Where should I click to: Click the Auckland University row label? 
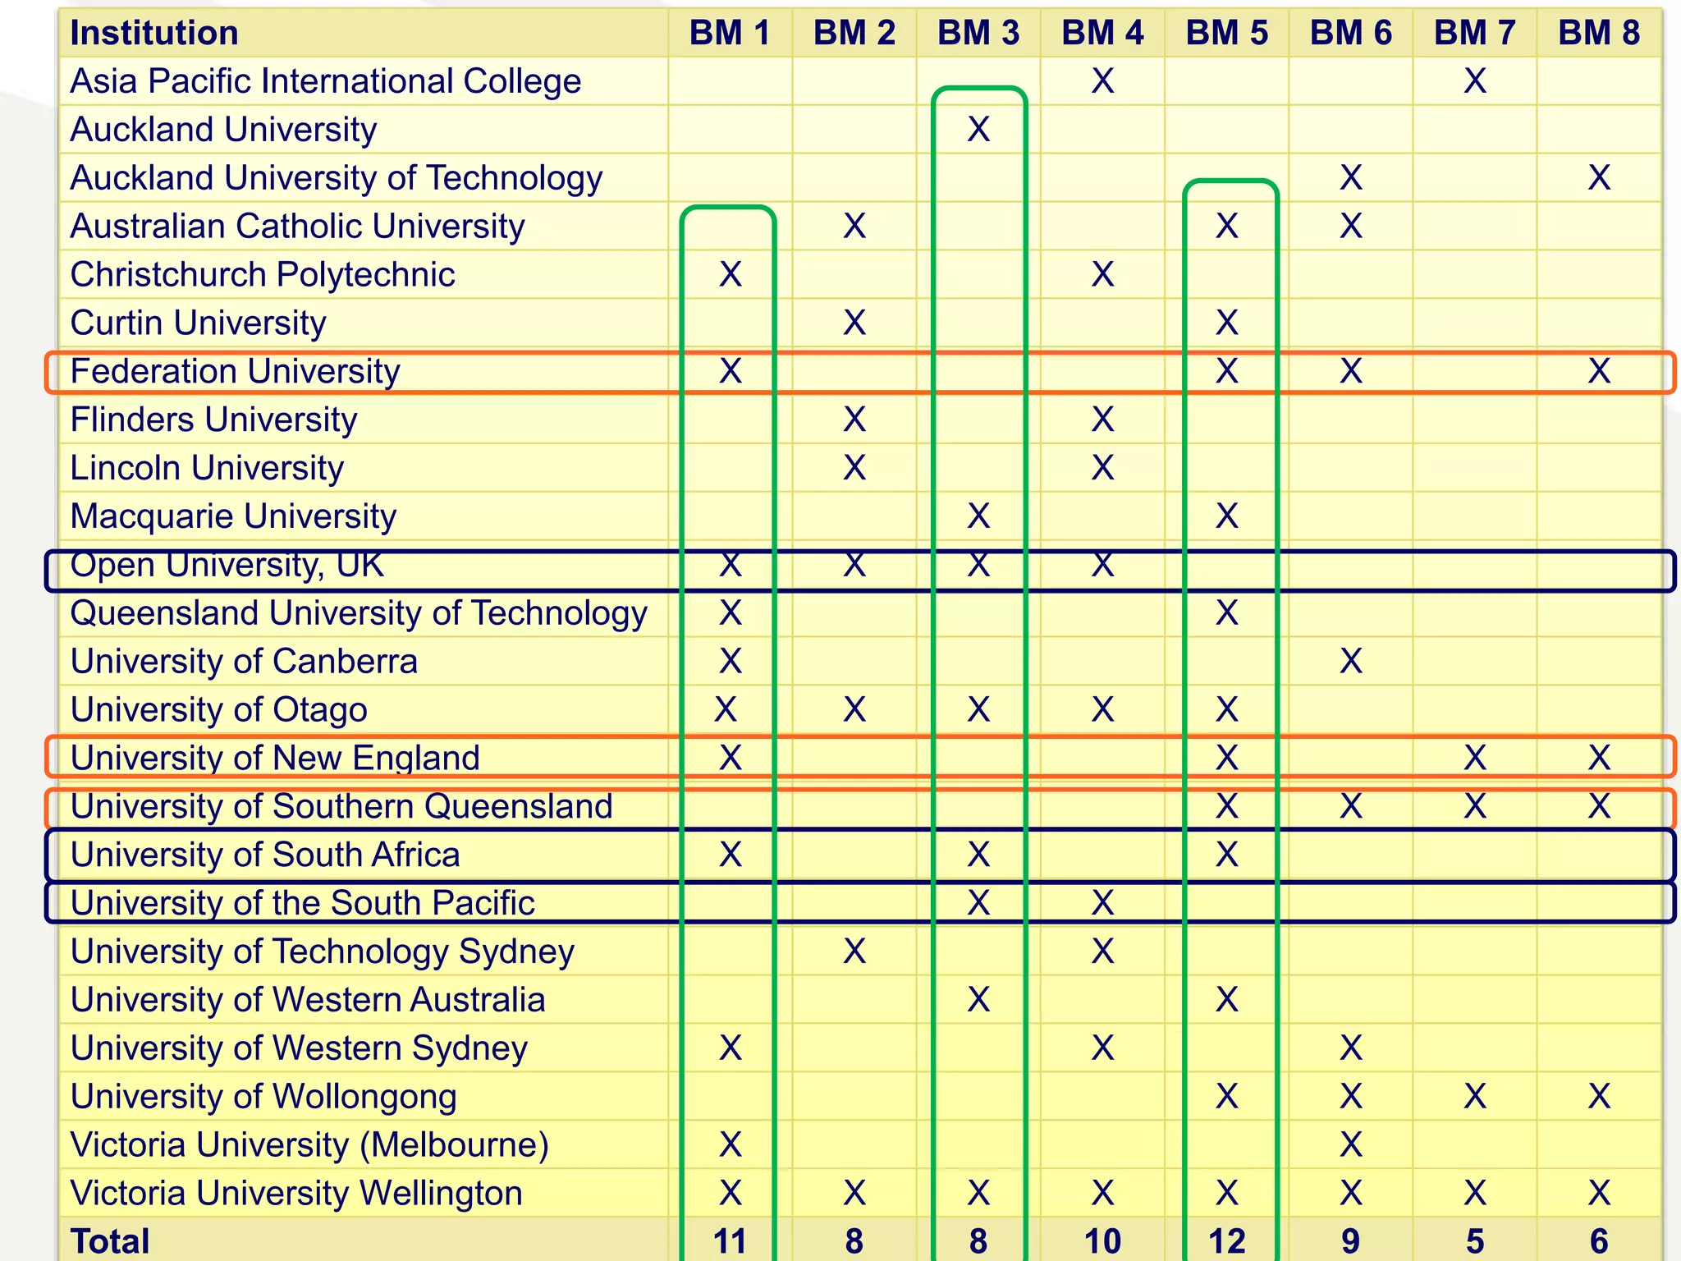tap(223, 130)
